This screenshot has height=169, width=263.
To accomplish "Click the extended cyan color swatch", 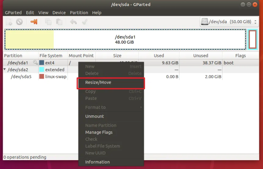I will point(41,69).
